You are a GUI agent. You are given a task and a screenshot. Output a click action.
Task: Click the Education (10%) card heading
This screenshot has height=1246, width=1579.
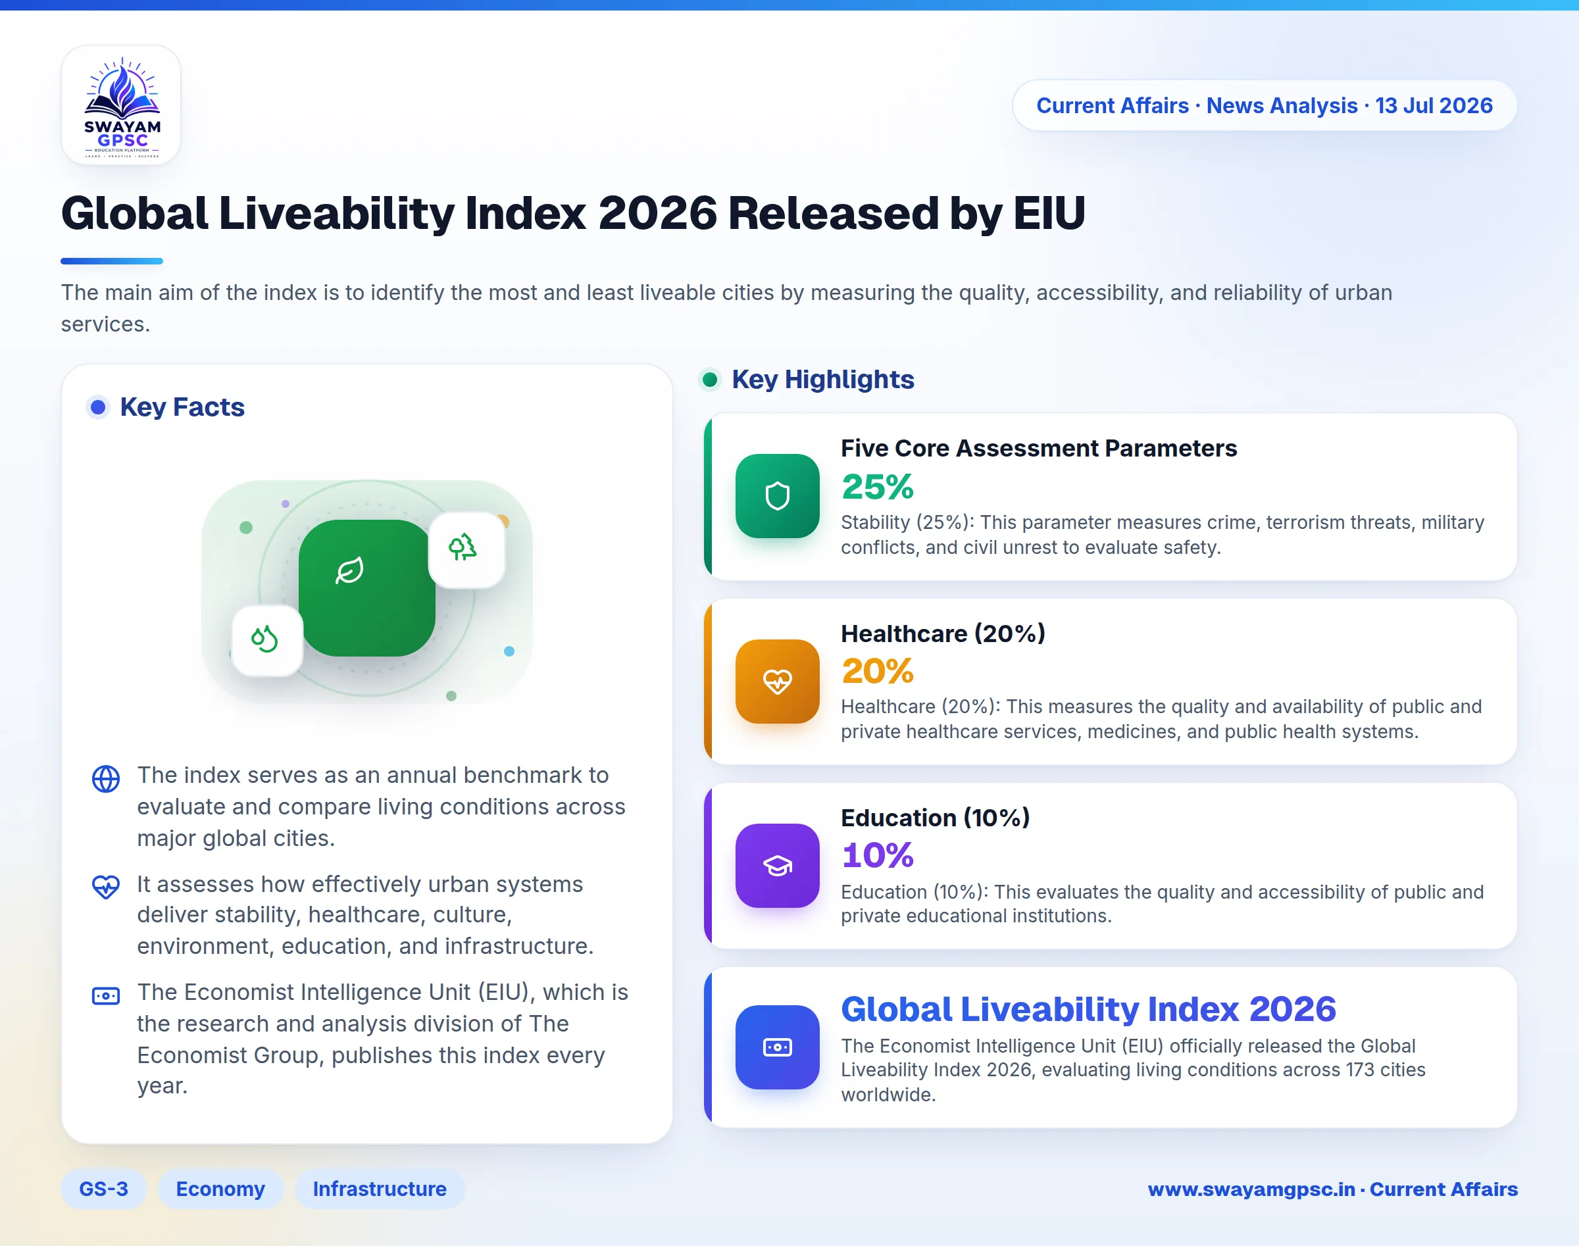936,818
